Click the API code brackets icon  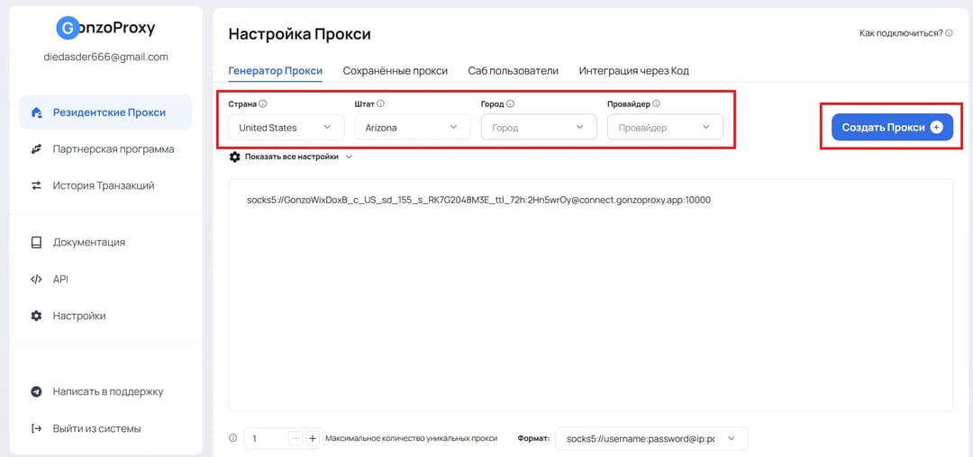click(37, 279)
